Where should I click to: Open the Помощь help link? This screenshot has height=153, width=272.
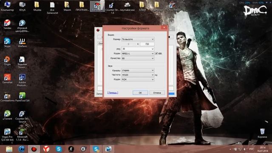pyautogui.click(x=113, y=93)
